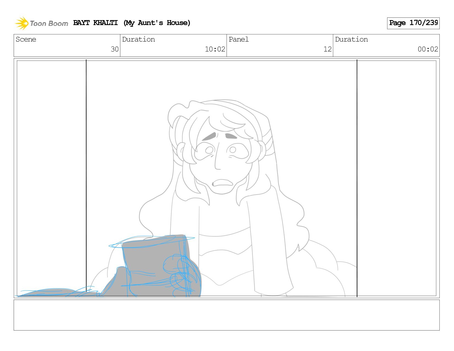Select the scene duration value 10:02

(x=215, y=49)
